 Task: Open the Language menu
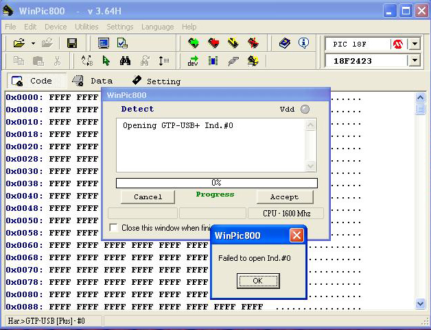point(157,27)
